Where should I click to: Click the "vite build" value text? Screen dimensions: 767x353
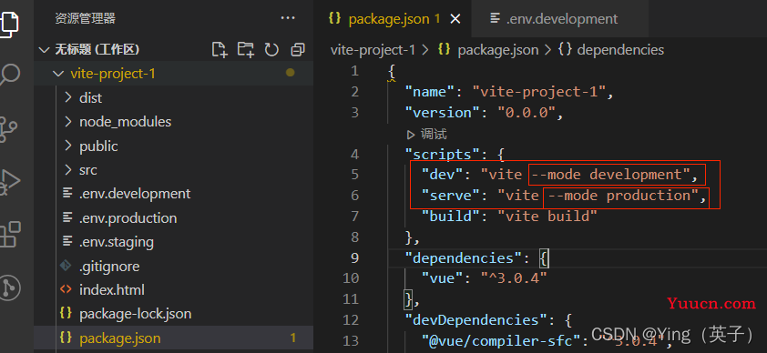click(547, 216)
